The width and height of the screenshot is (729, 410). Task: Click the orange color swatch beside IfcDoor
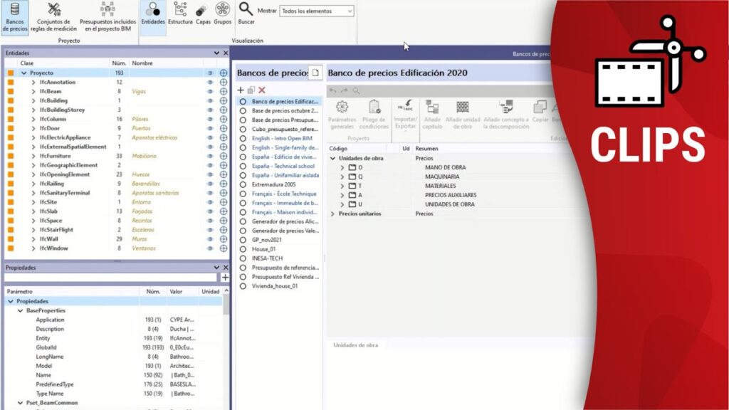coord(11,128)
